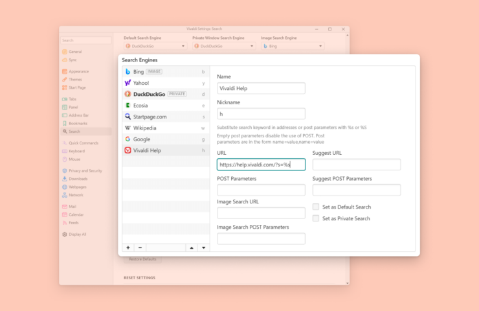Open Feeds settings section
479x311 pixels.
tap(86, 223)
